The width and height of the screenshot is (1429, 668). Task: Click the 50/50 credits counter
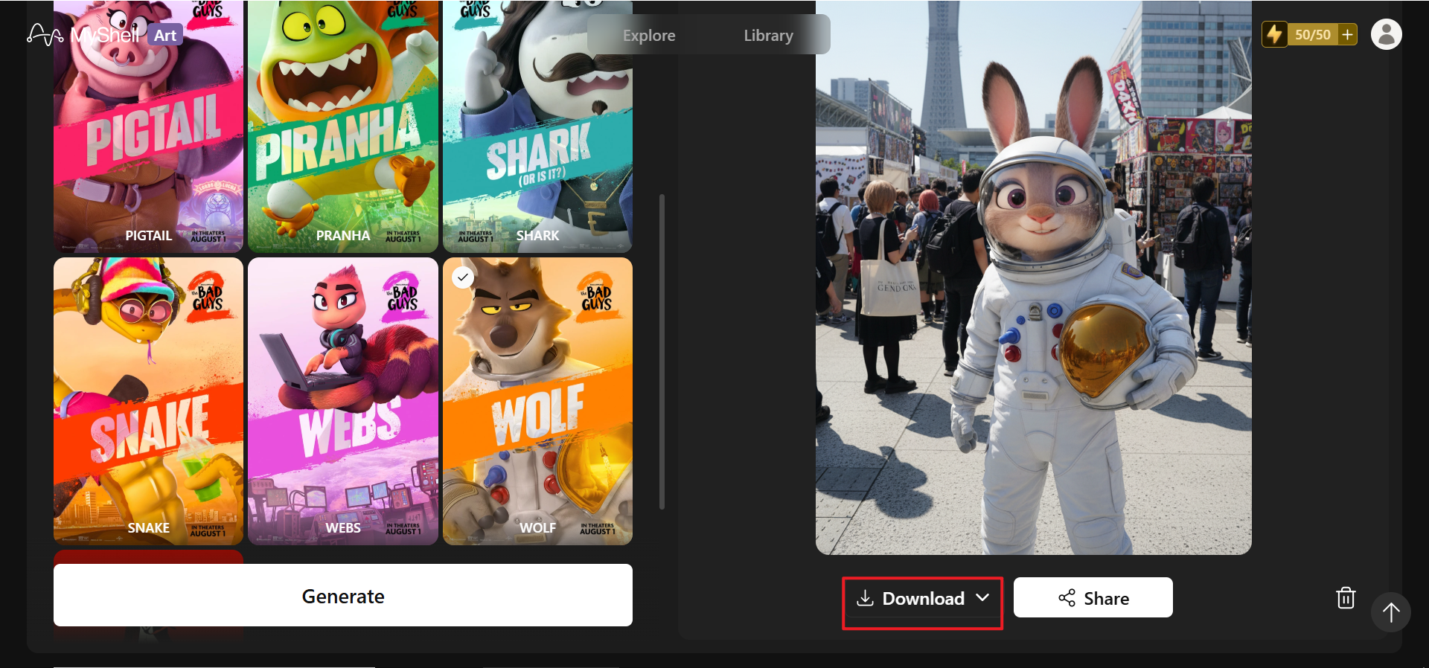click(1312, 35)
